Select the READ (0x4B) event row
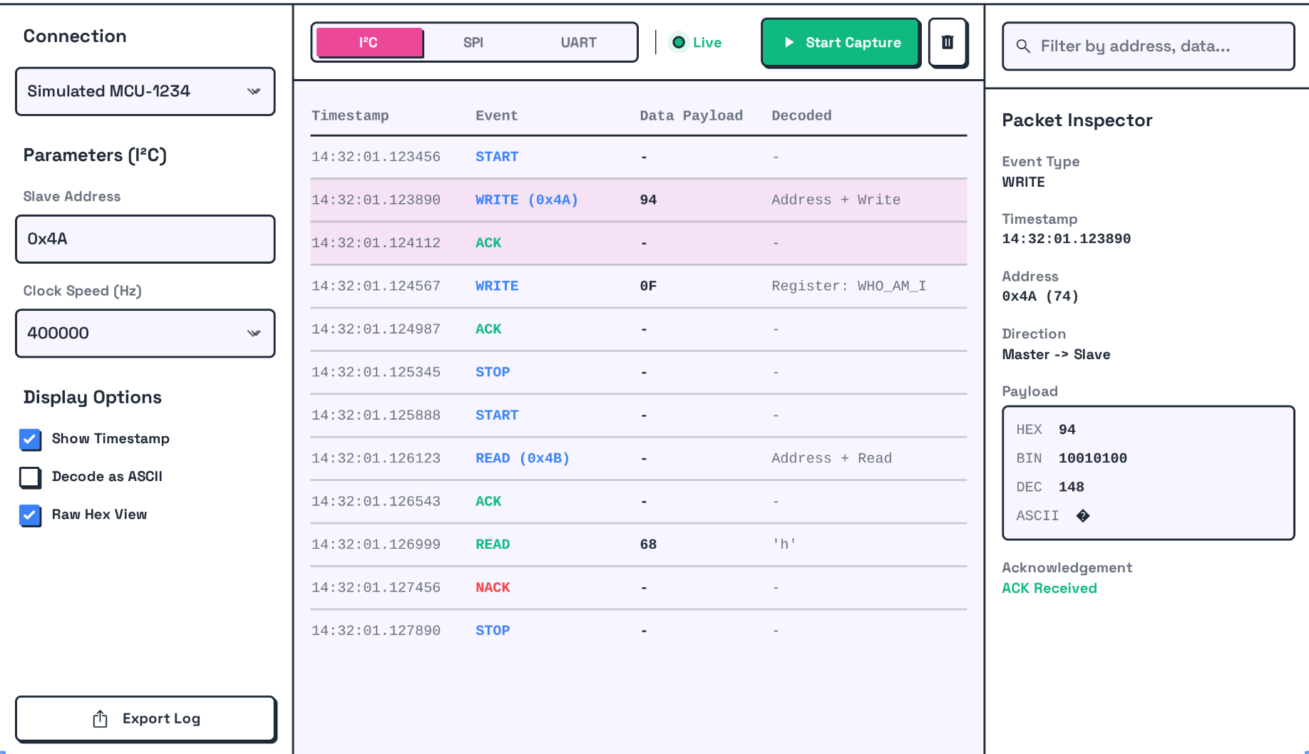Viewport: 1309px width, 754px height. [x=638, y=458]
